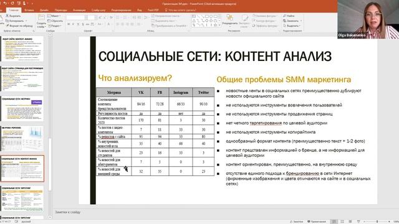Select the rectangle shape in shapes gallery
The height and width of the screenshot is (224, 399).
[x=206, y=16]
